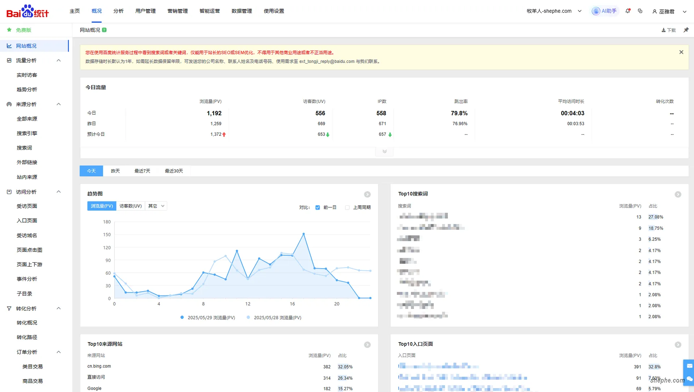Click the notification bell icon
The image size is (694, 392).
click(628, 11)
